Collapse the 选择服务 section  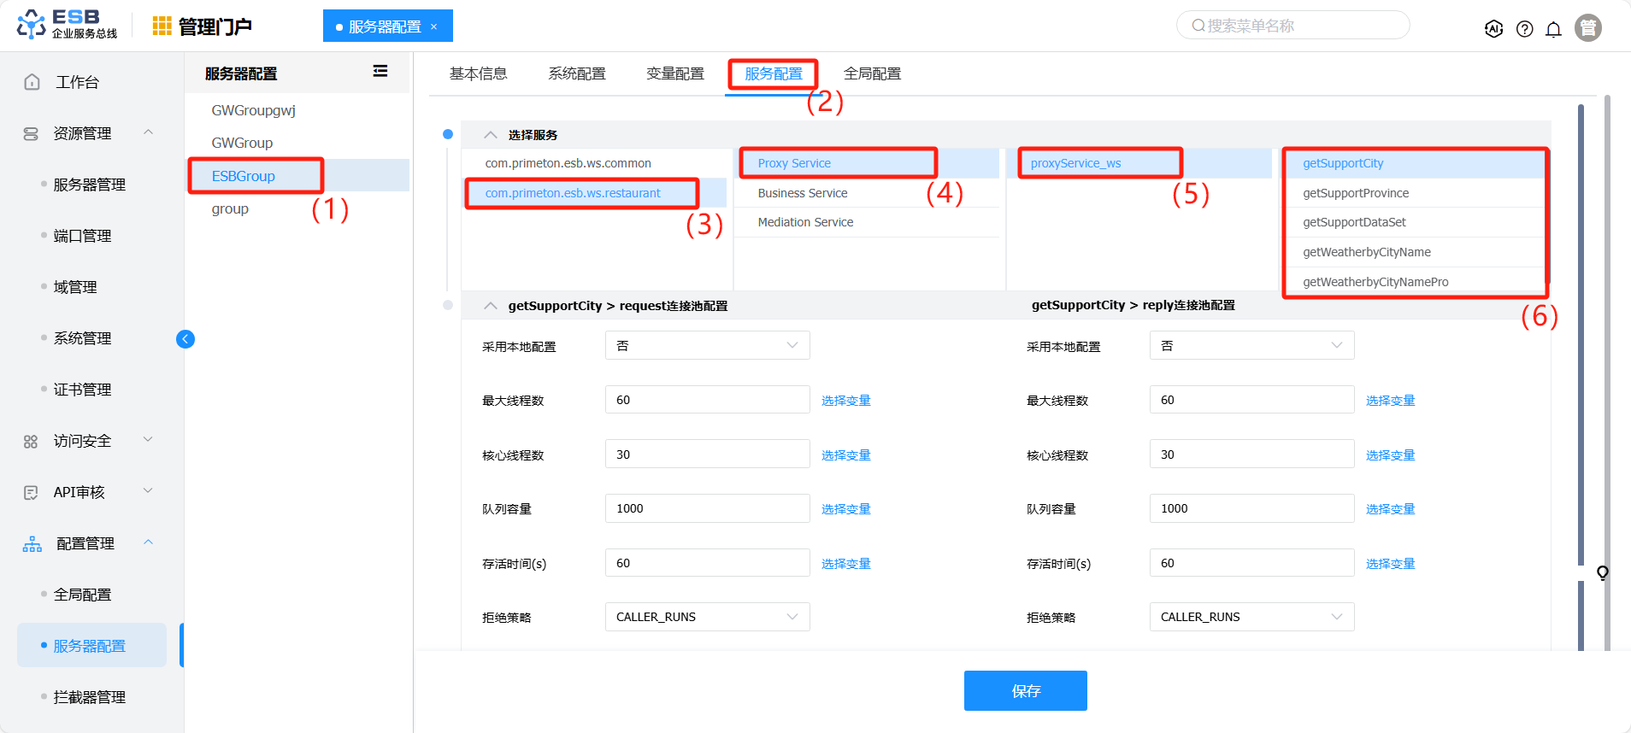pyautogui.click(x=490, y=135)
